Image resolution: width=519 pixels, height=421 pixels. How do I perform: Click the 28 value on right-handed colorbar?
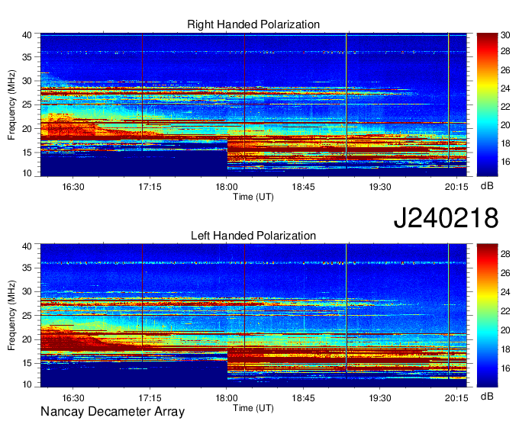click(x=505, y=51)
